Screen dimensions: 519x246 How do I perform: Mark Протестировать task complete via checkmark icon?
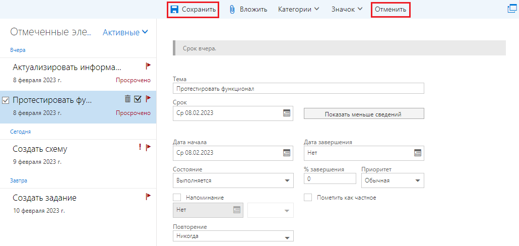(x=138, y=99)
